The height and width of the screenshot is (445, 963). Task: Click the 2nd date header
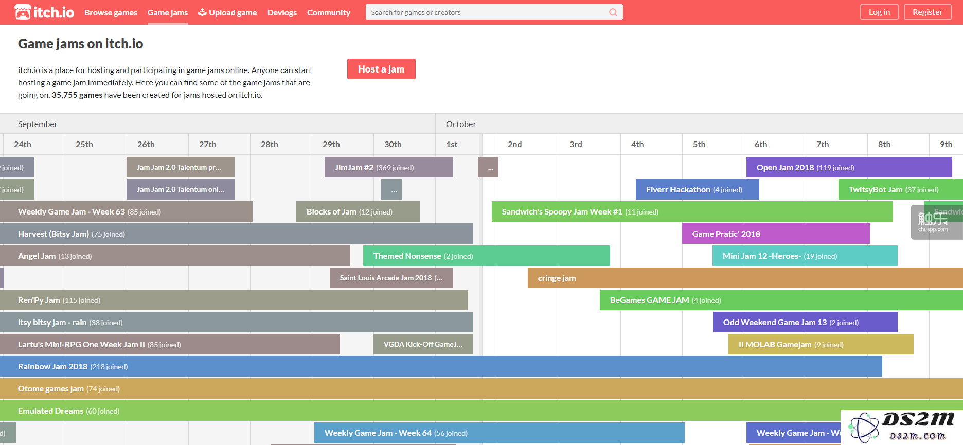pos(515,144)
